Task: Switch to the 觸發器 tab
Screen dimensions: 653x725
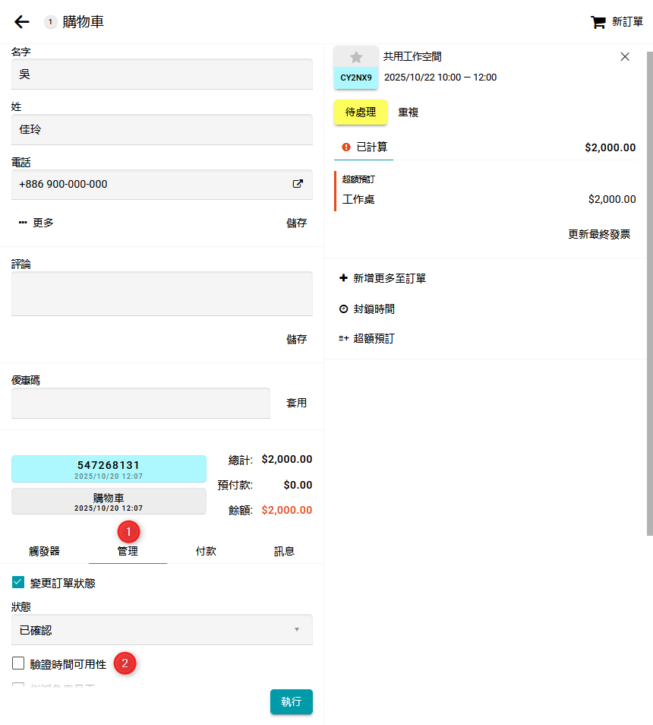Action: (x=44, y=551)
